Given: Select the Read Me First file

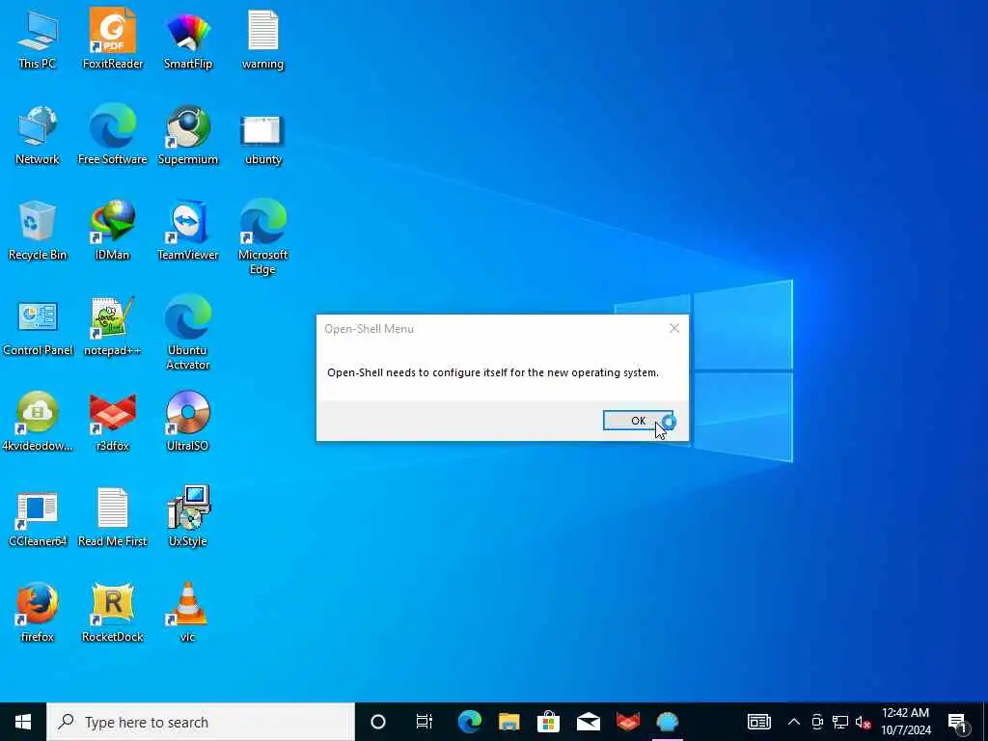Looking at the screenshot, I should 112,517.
